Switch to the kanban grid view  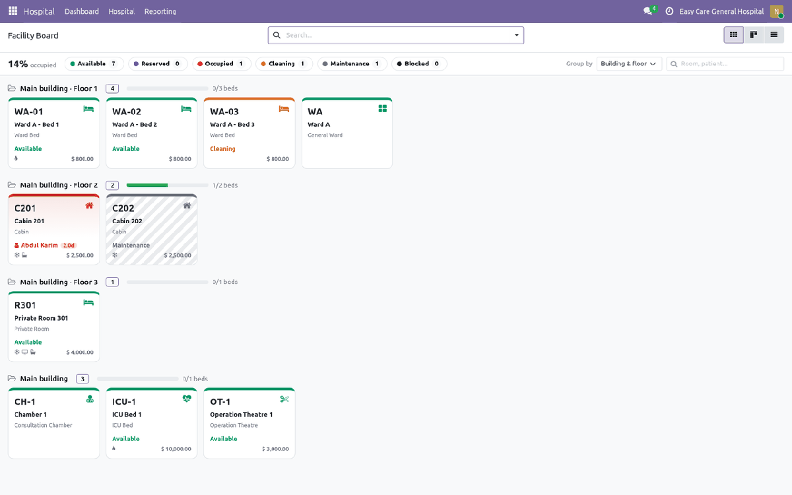click(x=733, y=35)
